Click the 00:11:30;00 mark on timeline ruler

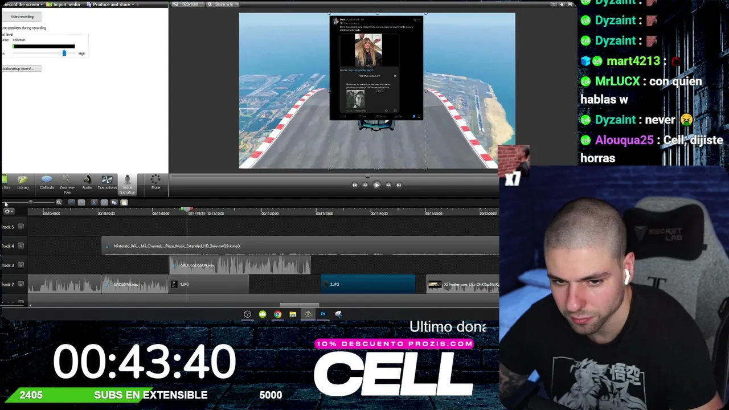[325, 214]
